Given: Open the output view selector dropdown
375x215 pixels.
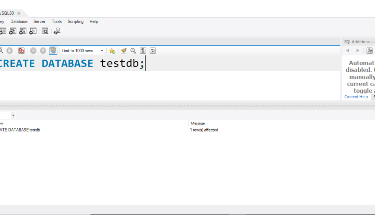Looking at the screenshot, I should pyautogui.click(x=13, y=115).
